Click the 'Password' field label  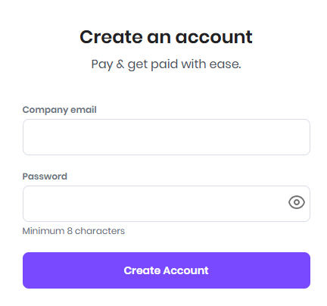pyautogui.click(x=45, y=176)
